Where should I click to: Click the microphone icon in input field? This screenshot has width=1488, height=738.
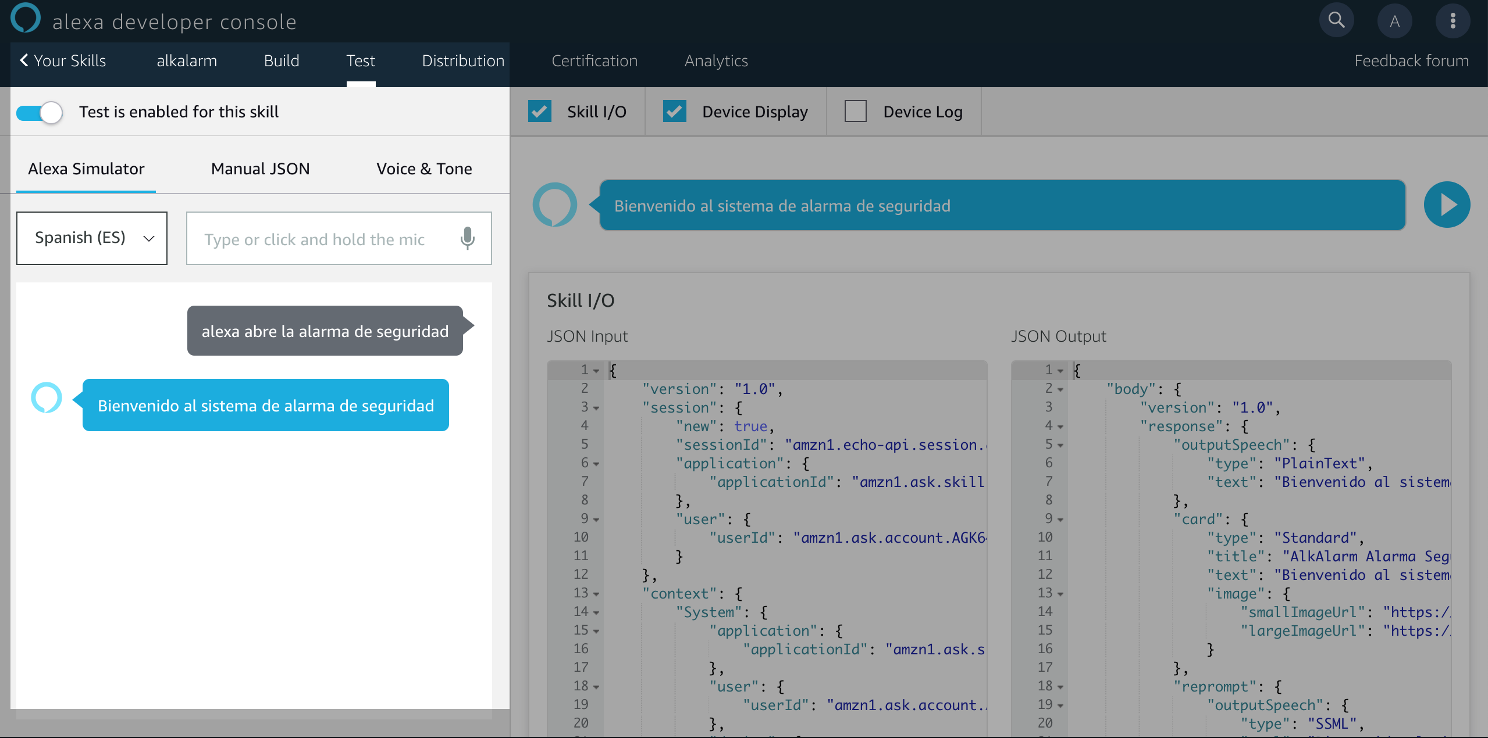tap(467, 238)
